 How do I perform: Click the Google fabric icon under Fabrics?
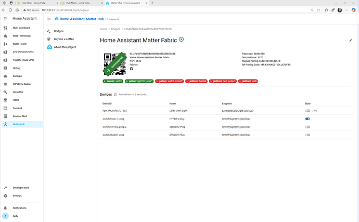(x=132, y=69)
